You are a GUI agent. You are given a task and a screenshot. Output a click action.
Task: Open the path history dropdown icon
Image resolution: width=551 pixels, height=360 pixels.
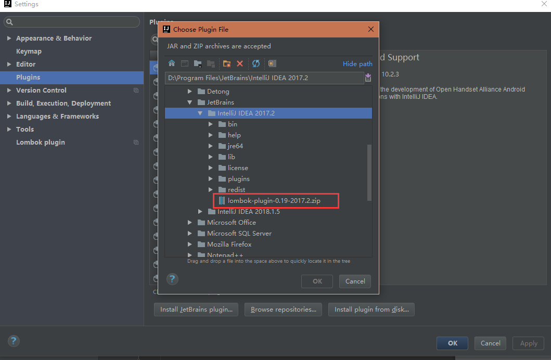pyautogui.click(x=368, y=78)
